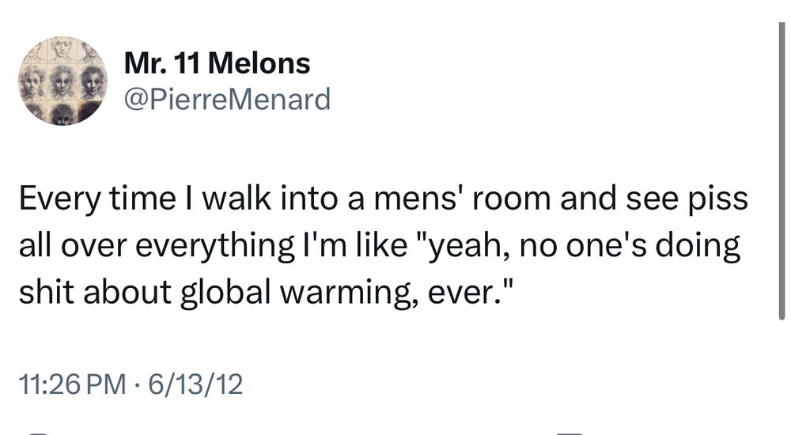
Task: Click the word 'about' in the tweet
Action: click(127, 293)
